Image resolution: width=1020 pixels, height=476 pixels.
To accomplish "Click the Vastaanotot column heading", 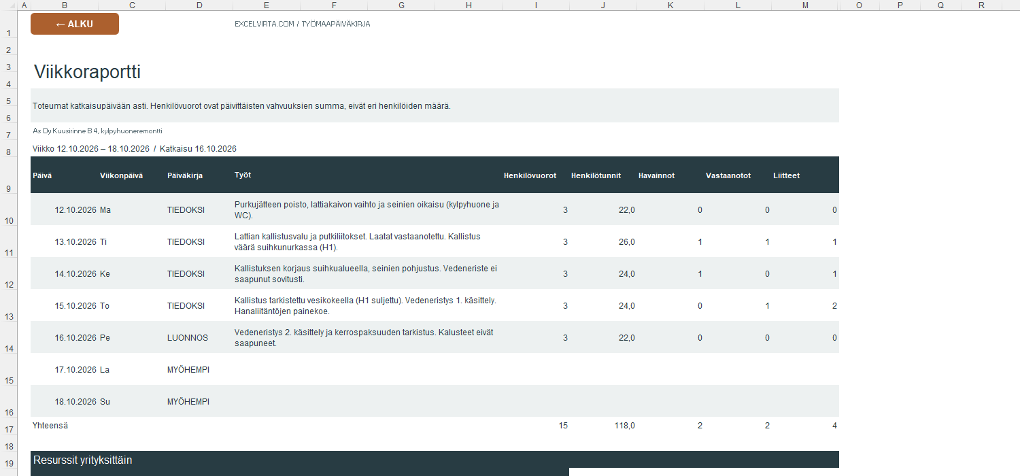I will pos(728,175).
